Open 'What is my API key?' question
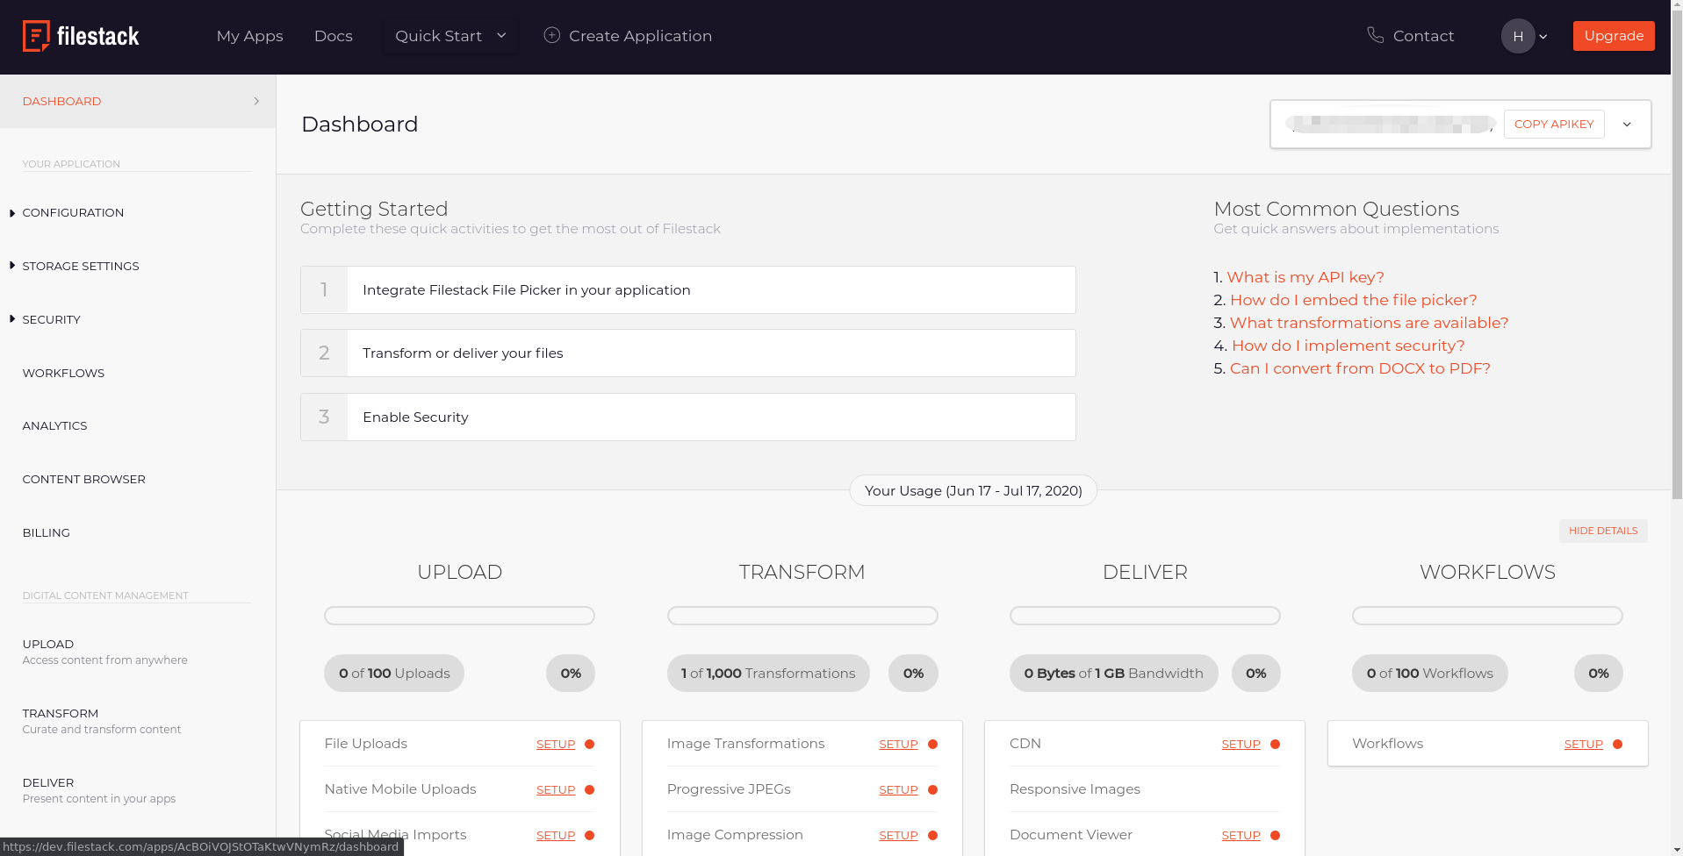The width and height of the screenshot is (1683, 856). pyautogui.click(x=1305, y=277)
